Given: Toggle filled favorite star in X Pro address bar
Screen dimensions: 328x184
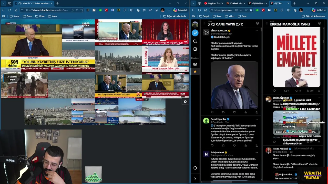Looking at the screenshot, I should click(x=251, y=10).
